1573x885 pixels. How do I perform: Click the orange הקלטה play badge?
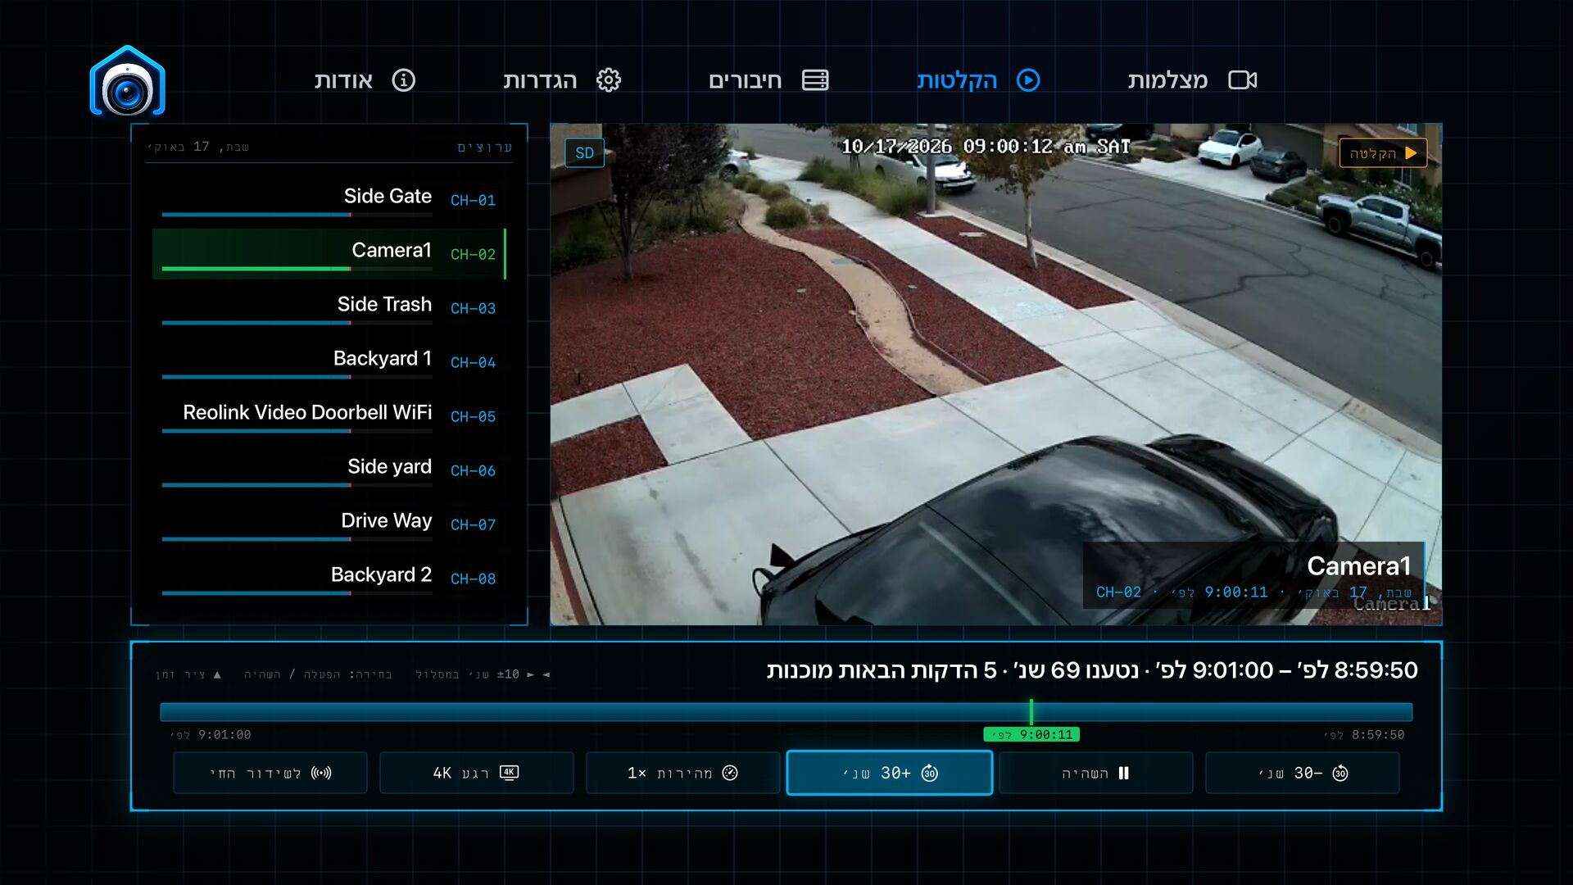pos(1383,153)
